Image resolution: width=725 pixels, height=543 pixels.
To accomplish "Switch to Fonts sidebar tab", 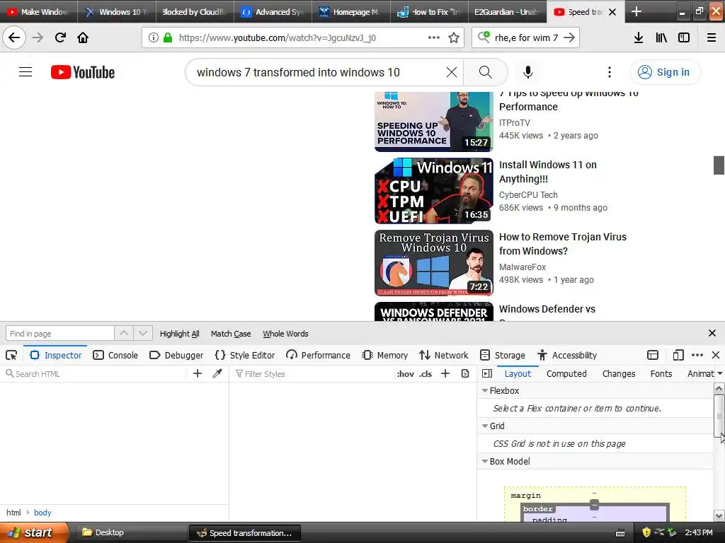I will tap(661, 373).
